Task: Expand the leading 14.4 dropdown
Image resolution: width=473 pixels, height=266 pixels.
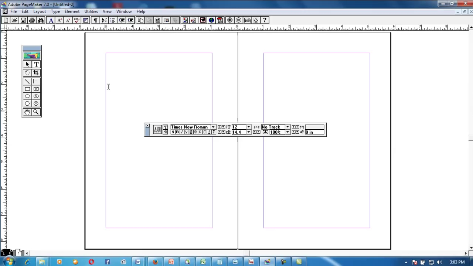Action: [x=249, y=132]
